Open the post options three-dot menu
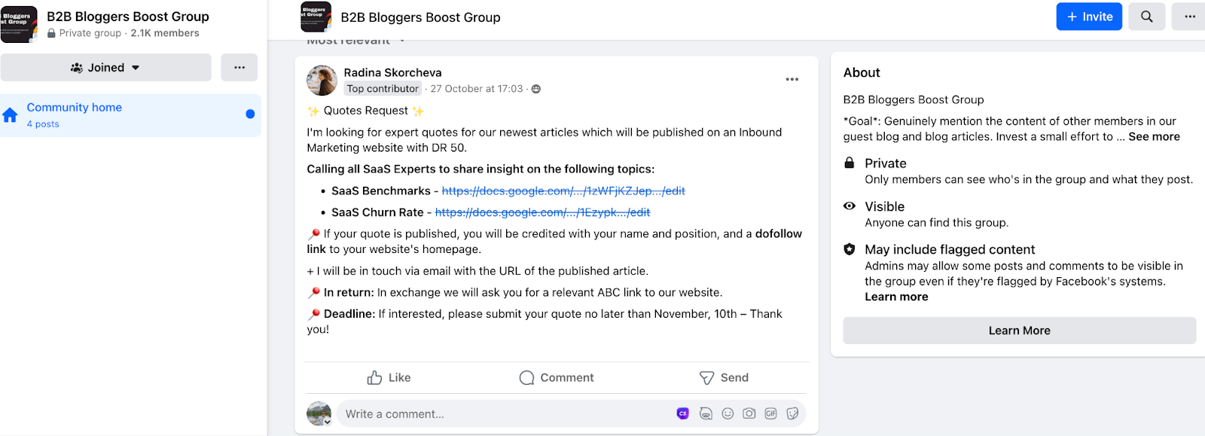Image resolution: width=1205 pixels, height=436 pixels. [792, 79]
